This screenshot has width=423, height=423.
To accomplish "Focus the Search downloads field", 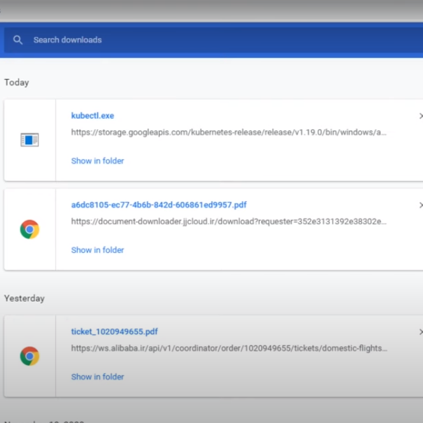I will (191, 40).
